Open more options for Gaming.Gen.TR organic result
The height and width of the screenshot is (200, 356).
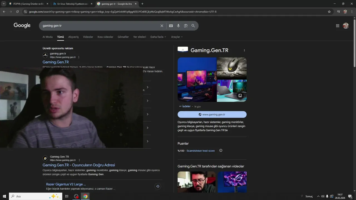click(79, 160)
